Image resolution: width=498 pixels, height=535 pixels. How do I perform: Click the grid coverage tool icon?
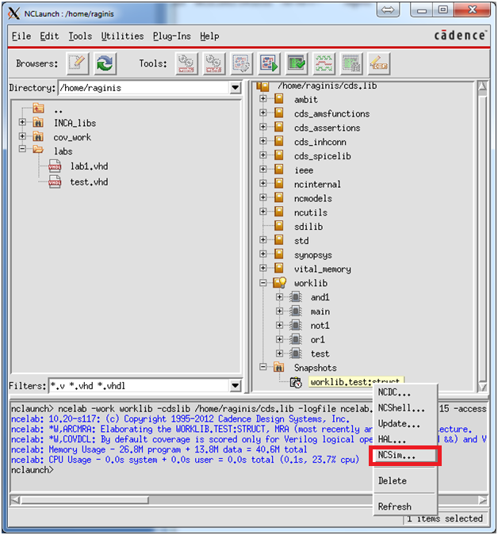pos(351,63)
